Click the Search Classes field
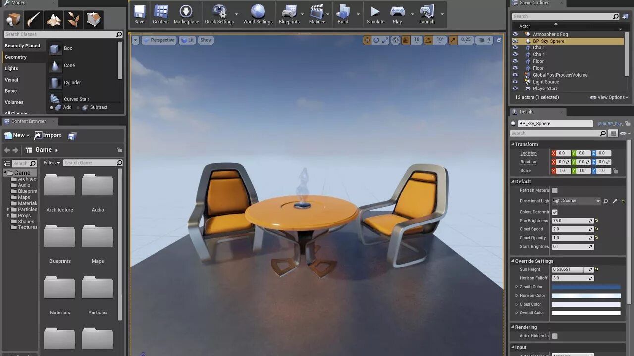Image resolution: width=634 pixels, height=356 pixels. coord(63,34)
